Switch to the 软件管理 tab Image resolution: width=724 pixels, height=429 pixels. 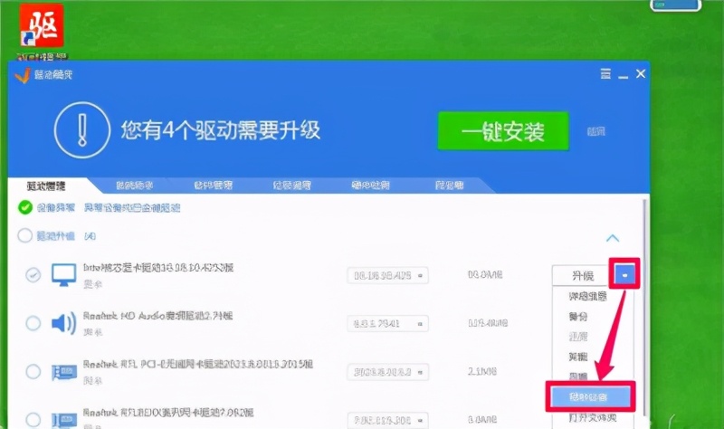coord(214,186)
